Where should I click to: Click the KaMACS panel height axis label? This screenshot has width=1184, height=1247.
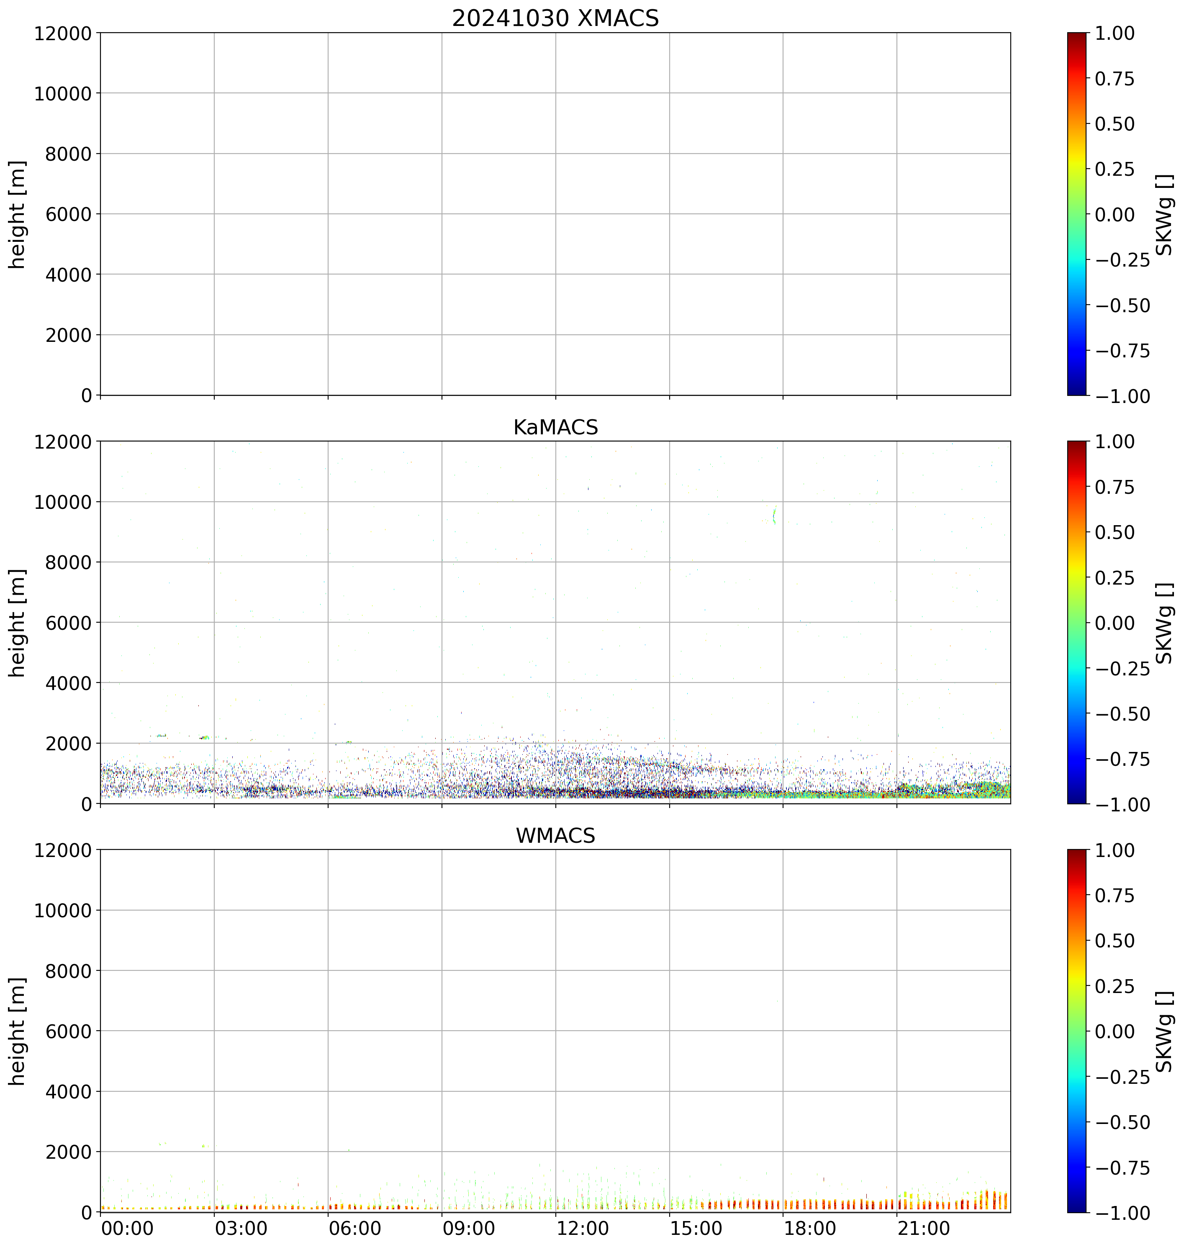(x=18, y=623)
